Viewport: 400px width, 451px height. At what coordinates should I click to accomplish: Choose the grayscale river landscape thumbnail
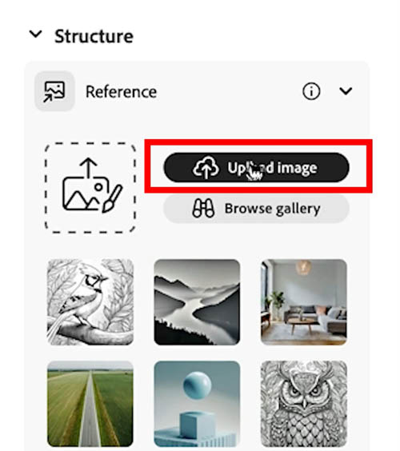tap(197, 301)
